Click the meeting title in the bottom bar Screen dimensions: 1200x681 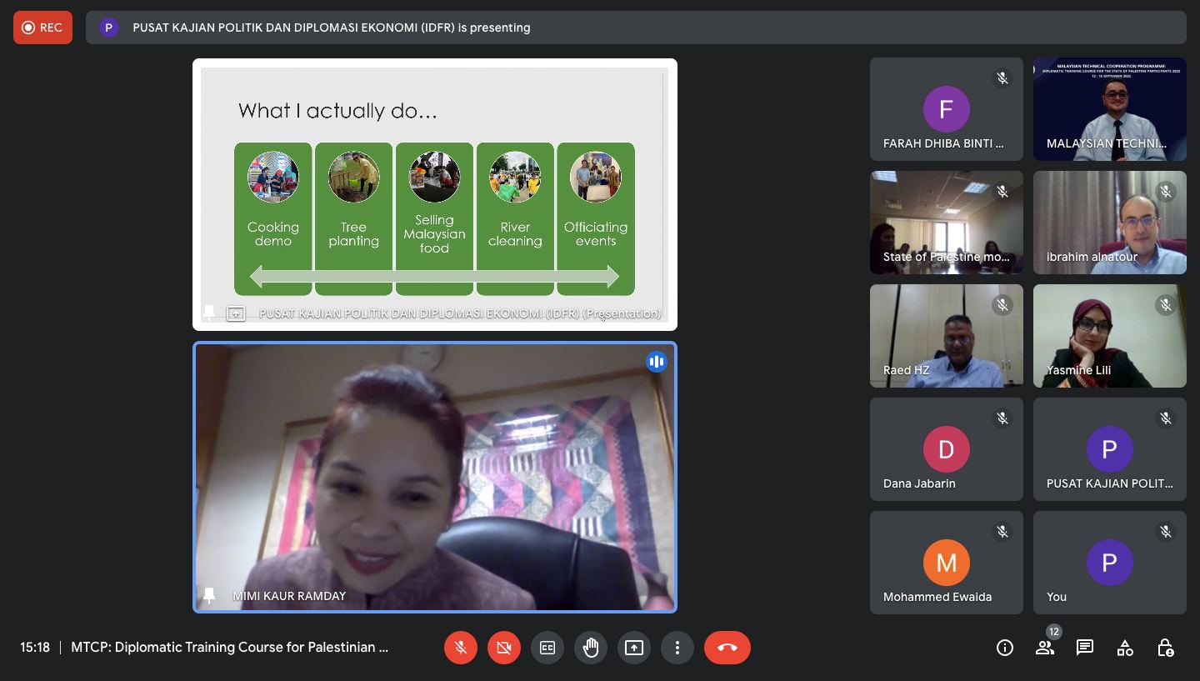pyautogui.click(x=230, y=648)
